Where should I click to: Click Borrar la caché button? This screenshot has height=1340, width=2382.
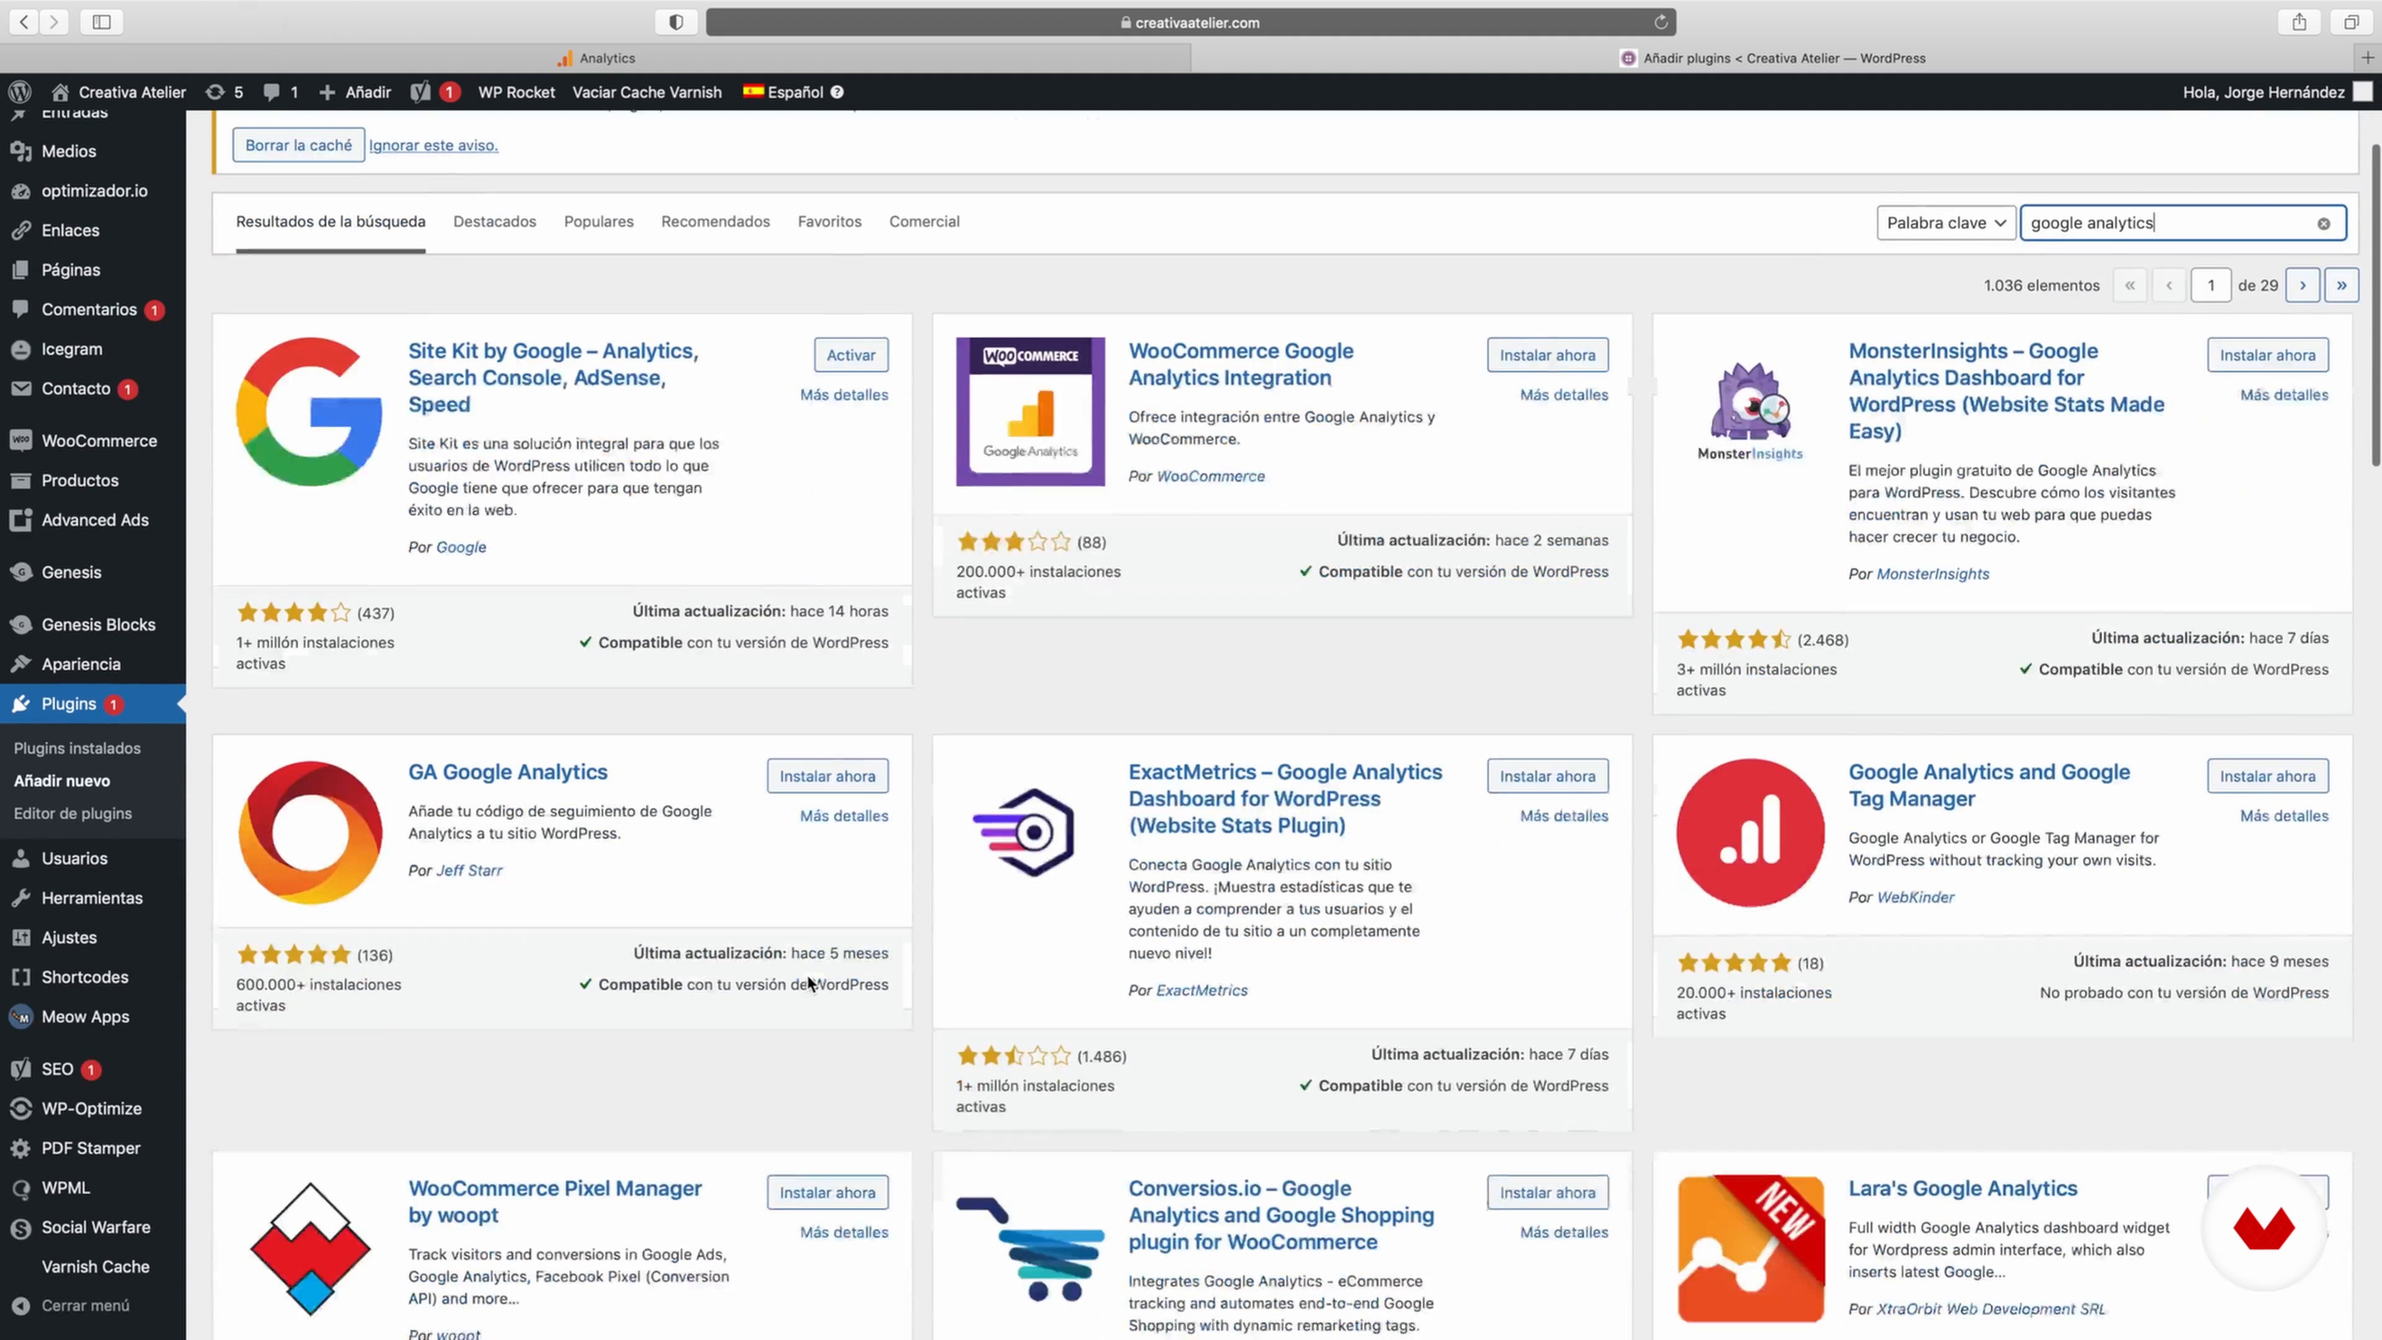click(x=298, y=145)
